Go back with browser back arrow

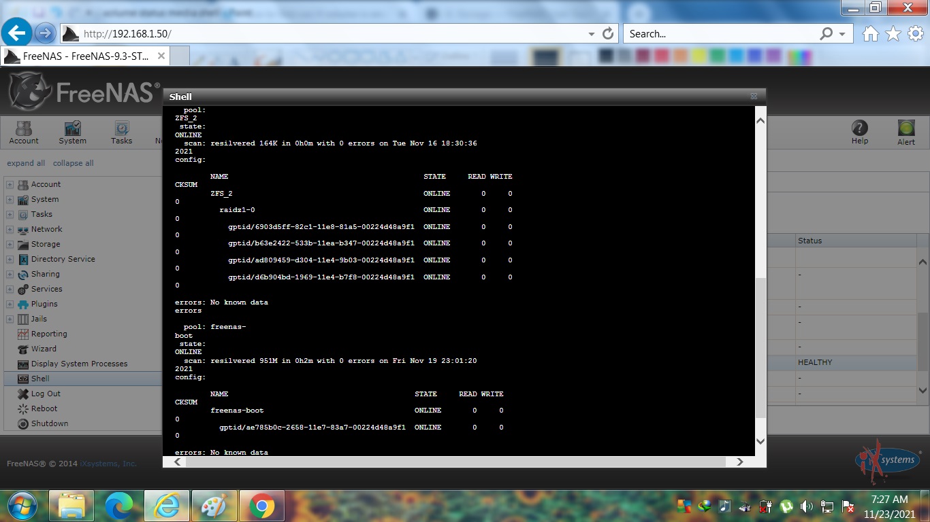point(16,33)
